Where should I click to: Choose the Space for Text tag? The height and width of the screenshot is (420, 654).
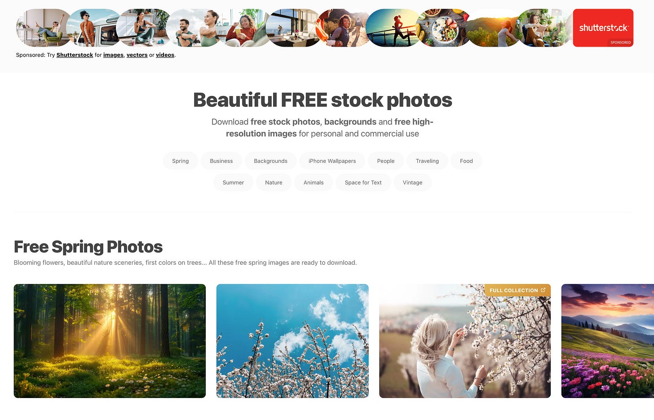coord(363,182)
